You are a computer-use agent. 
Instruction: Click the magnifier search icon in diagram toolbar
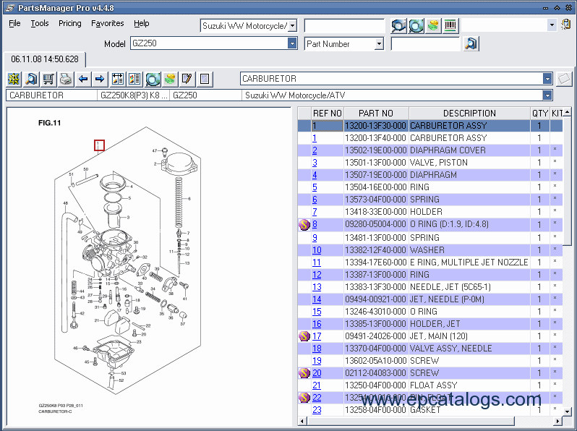31,79
